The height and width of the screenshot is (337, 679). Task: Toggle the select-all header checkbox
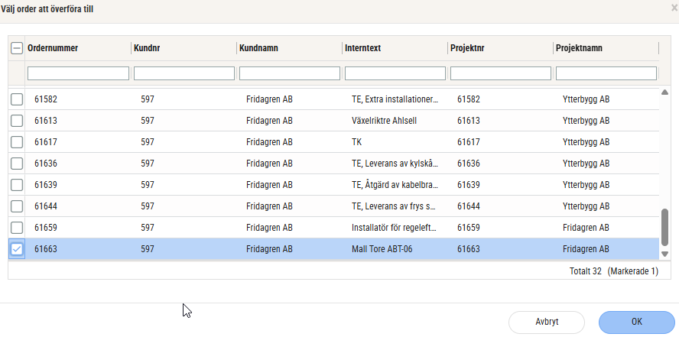click(17, 48)
